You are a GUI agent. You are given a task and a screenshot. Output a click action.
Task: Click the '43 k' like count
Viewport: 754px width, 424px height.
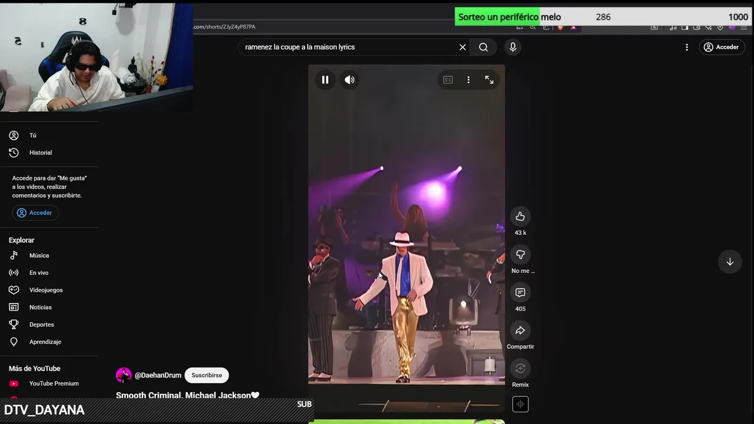[520, 233]
